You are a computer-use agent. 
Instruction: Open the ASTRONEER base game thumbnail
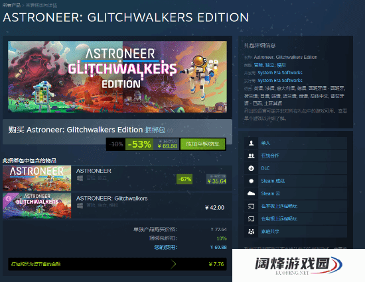[36, 178]
